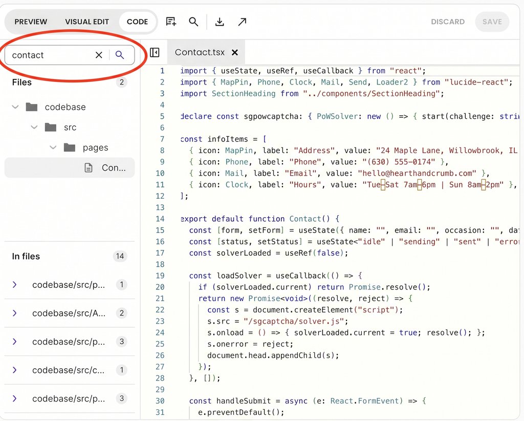This screenshot has width=524, height=421.
Task: Click the open-in-new arrow icon
Action: click(x=242, y=22)
